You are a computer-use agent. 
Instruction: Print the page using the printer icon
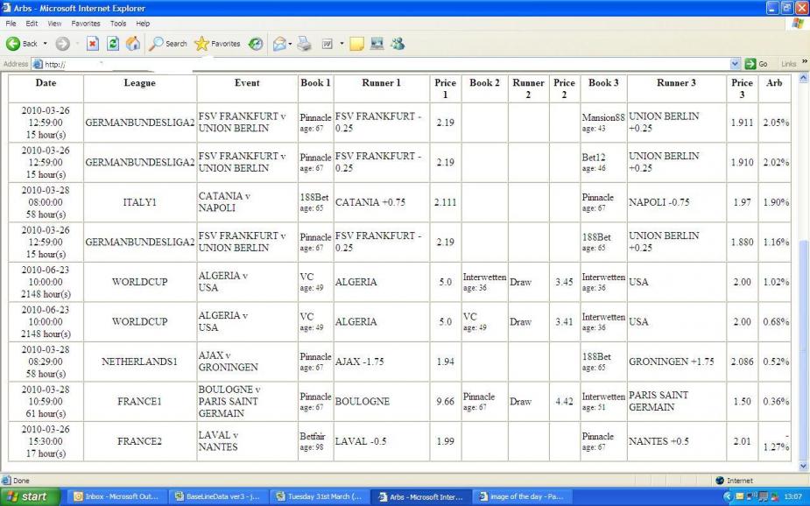(x=304, y=44)
